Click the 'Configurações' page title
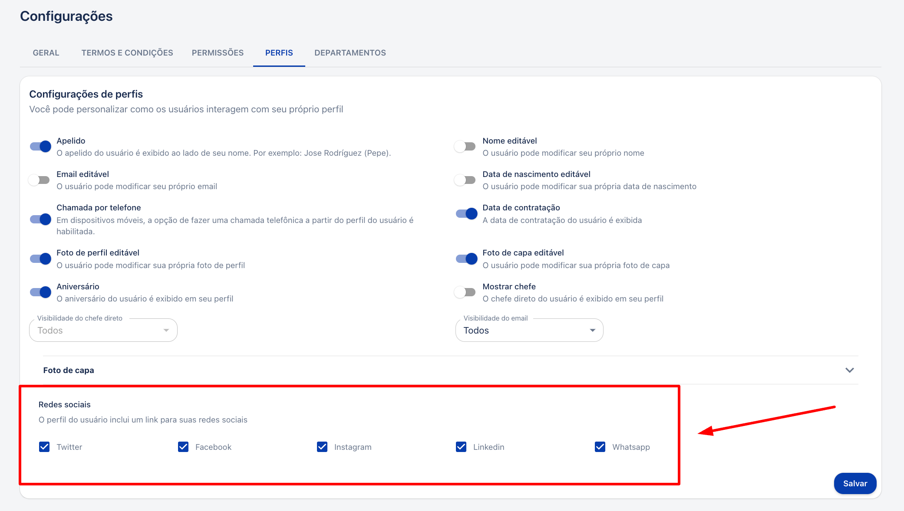Viewport: 904px width, 511px height. (66, 16)
